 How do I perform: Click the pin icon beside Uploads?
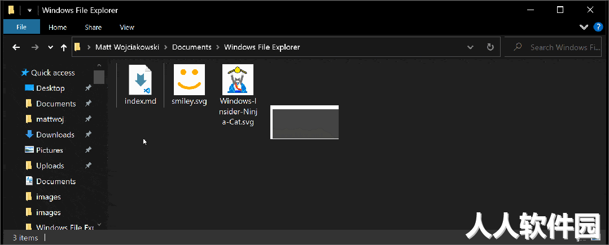(89, 166)
